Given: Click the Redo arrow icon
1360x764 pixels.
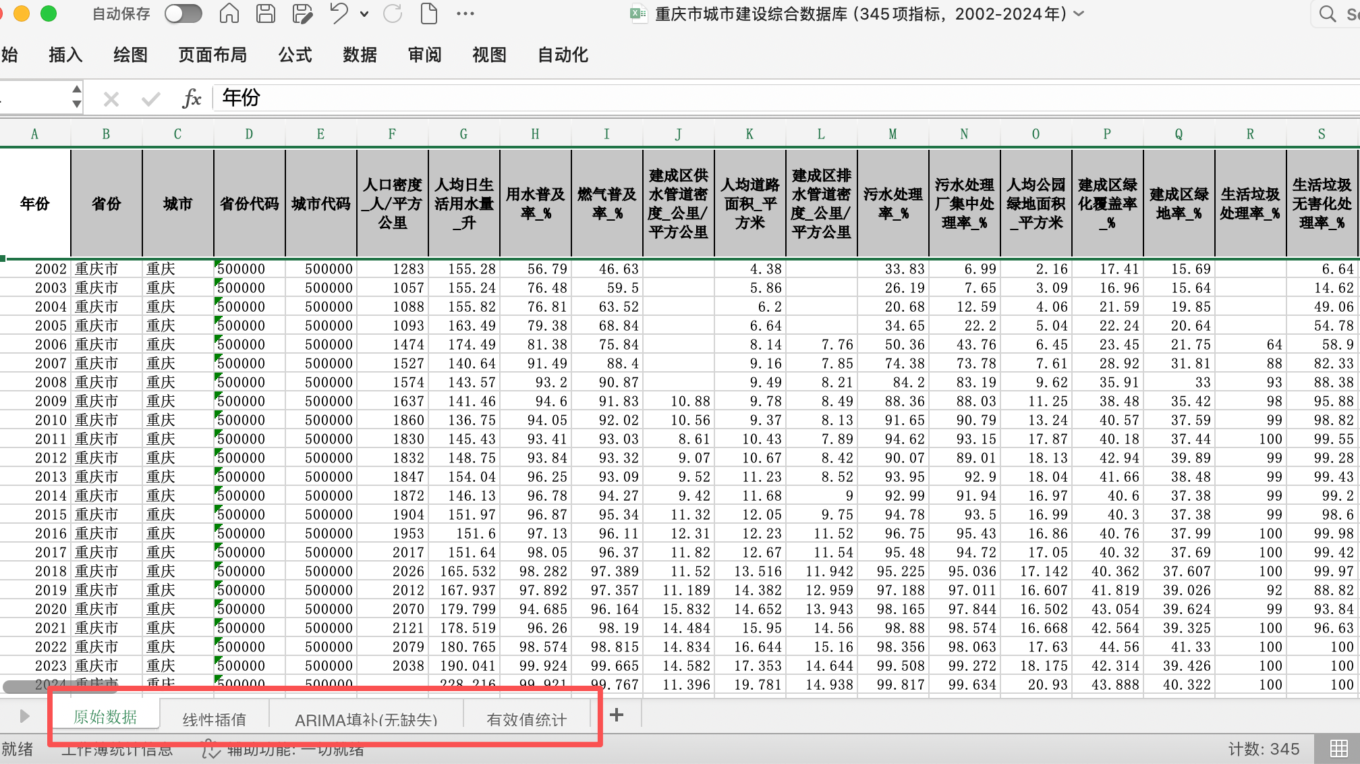Looking at the screenshot, I should click(x=393, y=13).
